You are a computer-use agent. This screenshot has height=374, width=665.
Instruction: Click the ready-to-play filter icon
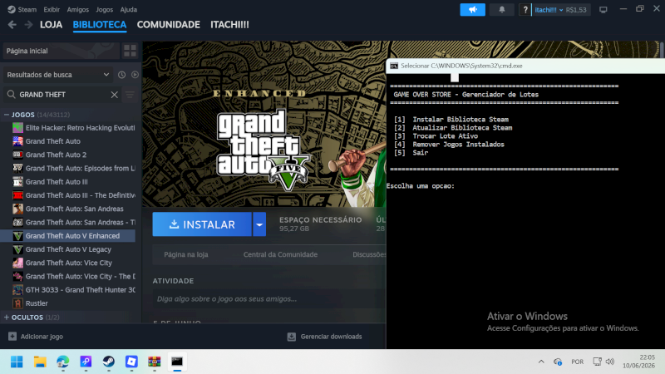(135, 75)
